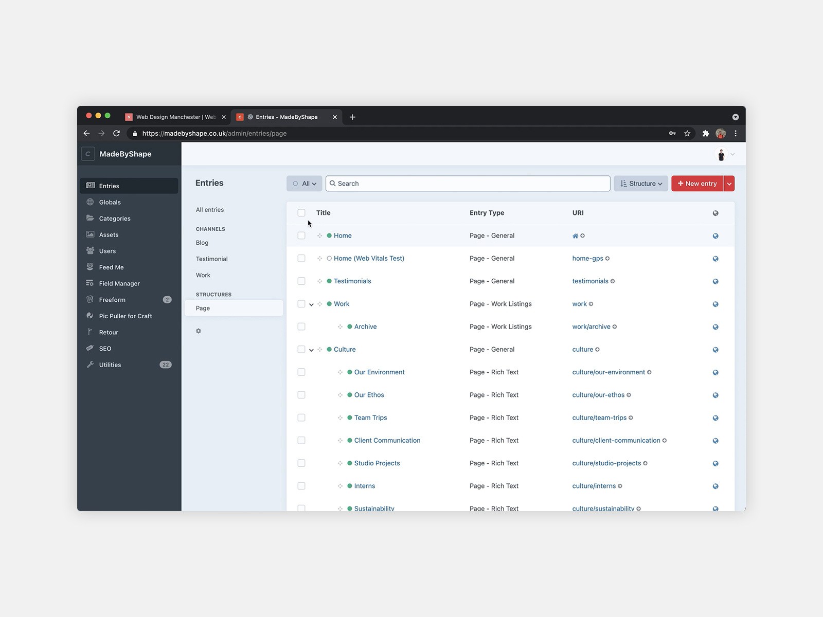Viewport: 823px width, 617px height.
Task: Open Feed Me plugin
Action: coord(111,267)
